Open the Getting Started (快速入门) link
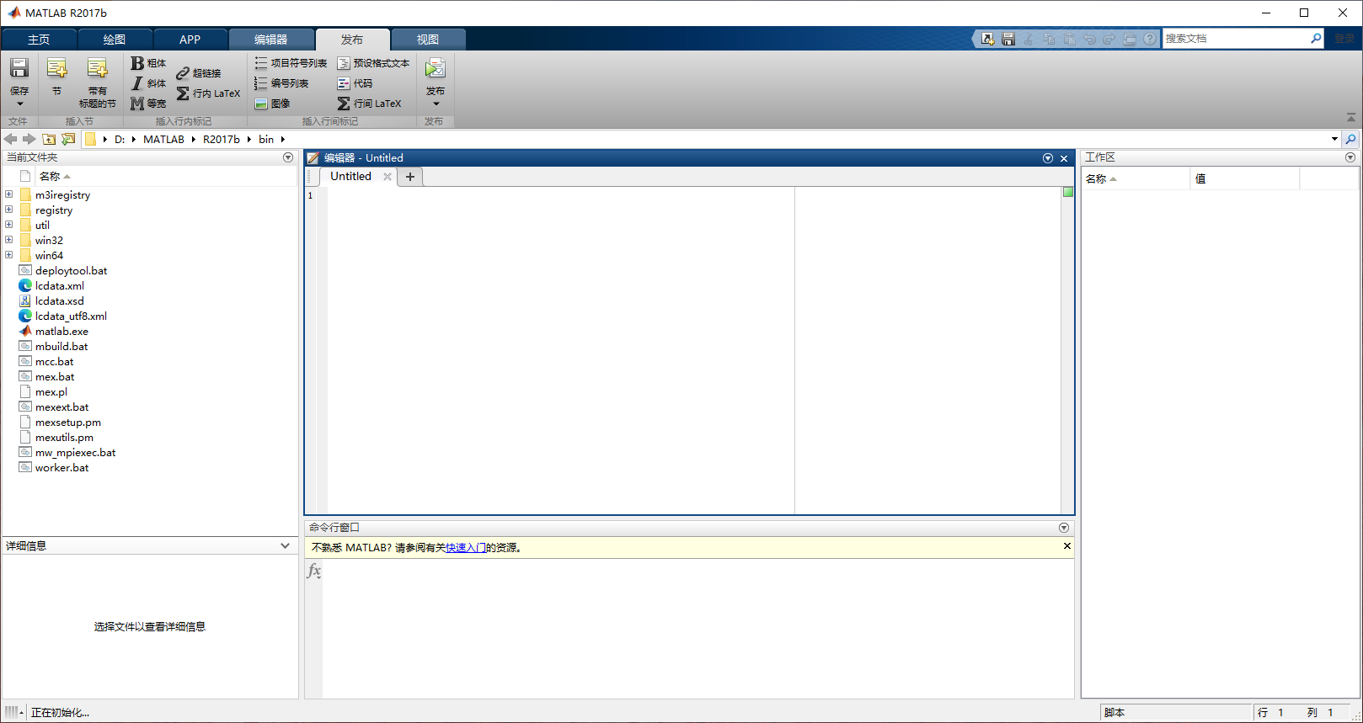 (466, 548)
